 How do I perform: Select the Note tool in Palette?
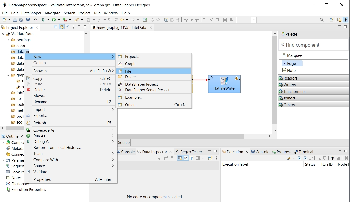coord(289,70)
